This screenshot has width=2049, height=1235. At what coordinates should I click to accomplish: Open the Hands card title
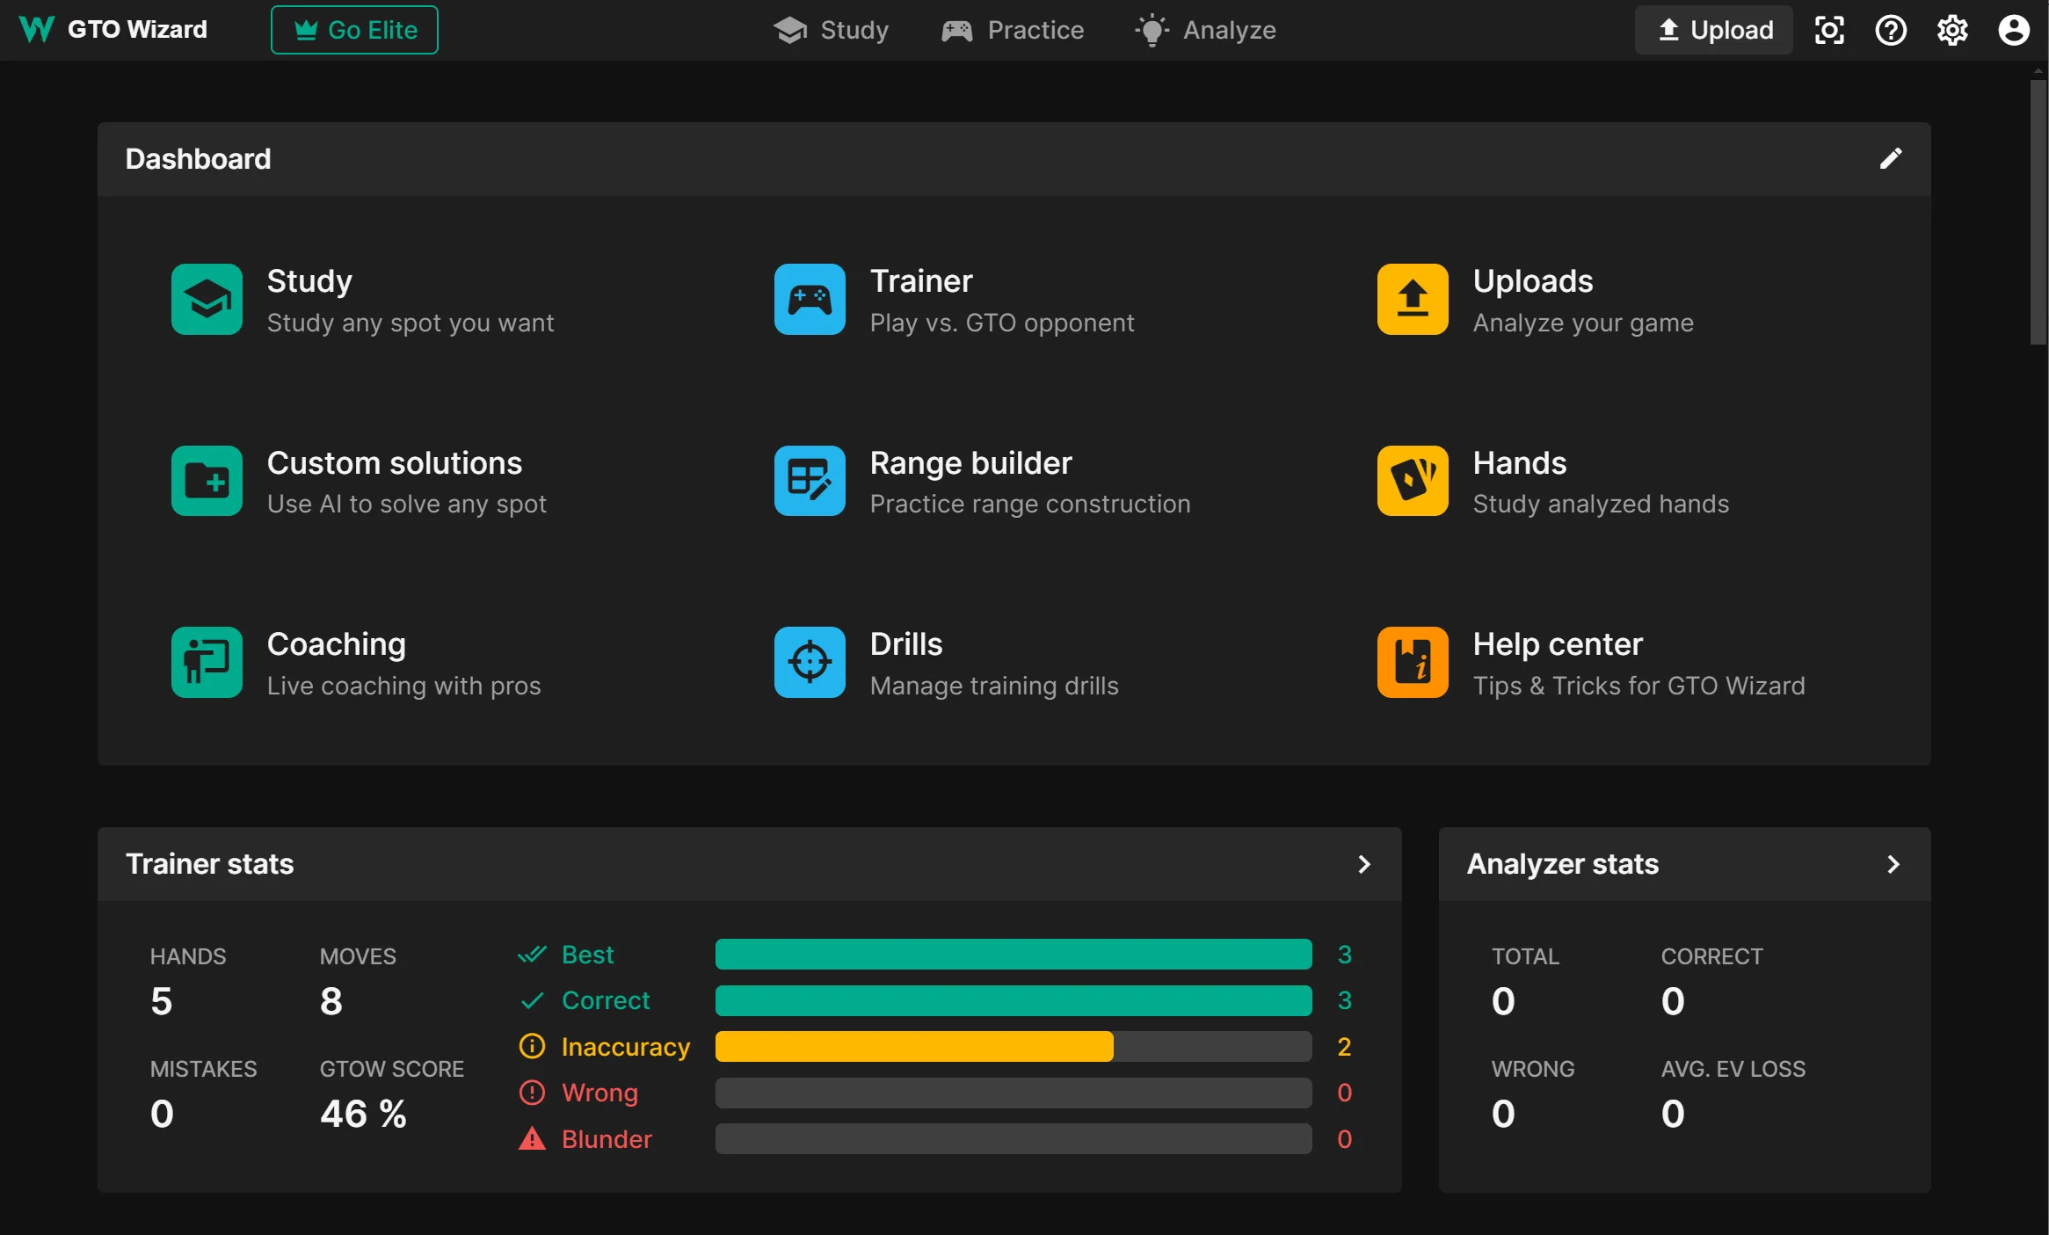1520,463
